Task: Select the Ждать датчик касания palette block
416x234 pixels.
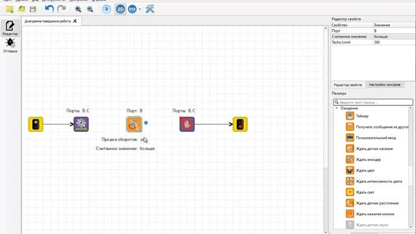Action: 369,149
